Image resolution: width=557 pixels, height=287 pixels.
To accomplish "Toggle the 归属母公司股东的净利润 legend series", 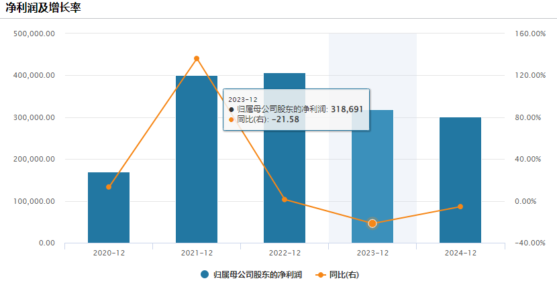I will 251,274.
